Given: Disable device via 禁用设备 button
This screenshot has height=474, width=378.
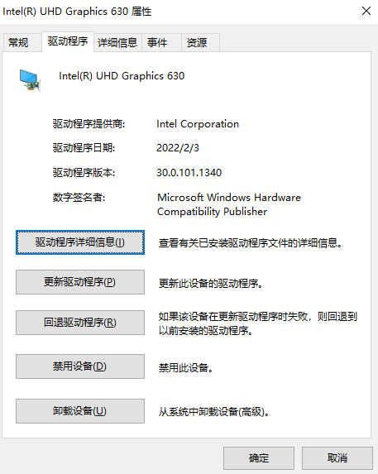Looking at the screenshot, I should pos(80,366).
